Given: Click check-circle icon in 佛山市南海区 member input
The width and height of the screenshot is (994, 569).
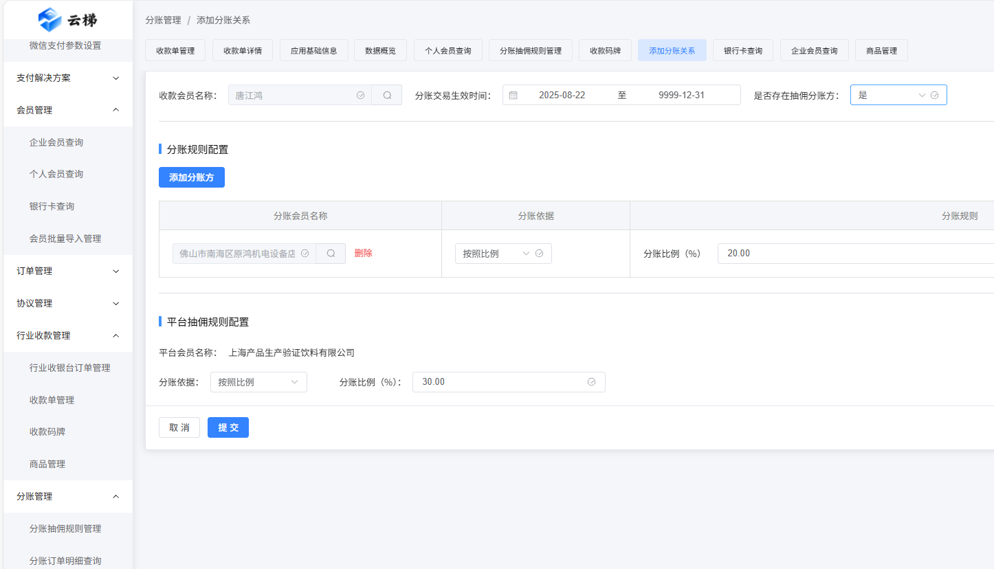Looking at the screenshot, I should pos(305,254).
